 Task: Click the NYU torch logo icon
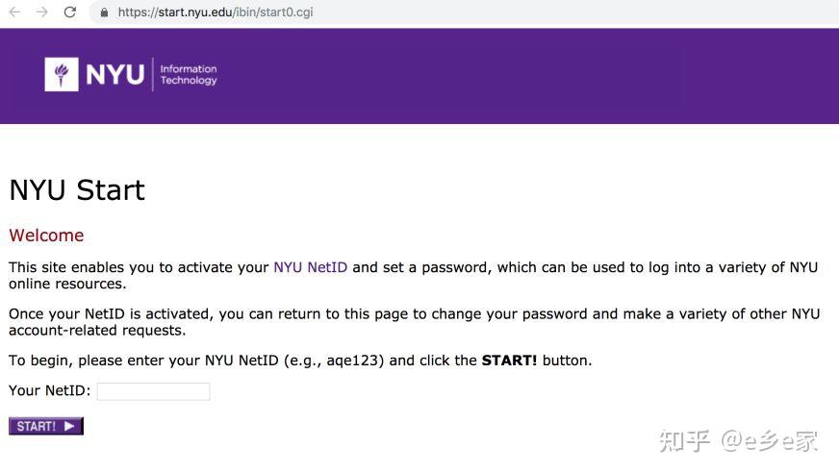pyautogui.click(x=62, y=74)
